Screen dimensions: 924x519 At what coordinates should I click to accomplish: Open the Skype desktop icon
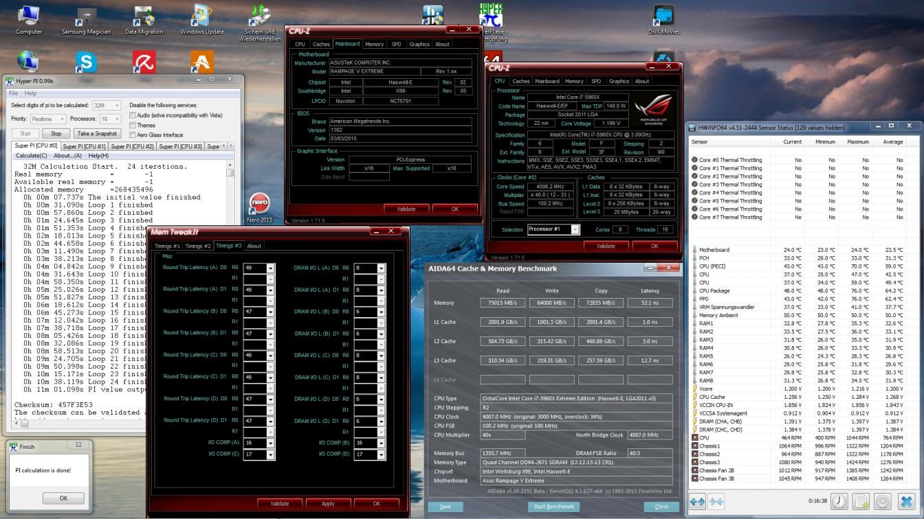[86, 62]
